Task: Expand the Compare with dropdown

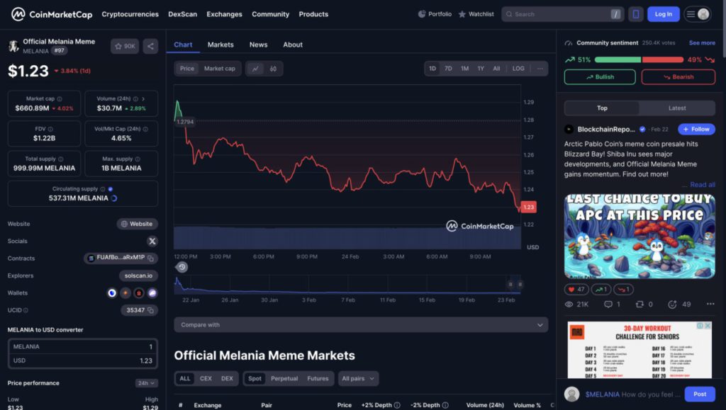Action: 361,325
